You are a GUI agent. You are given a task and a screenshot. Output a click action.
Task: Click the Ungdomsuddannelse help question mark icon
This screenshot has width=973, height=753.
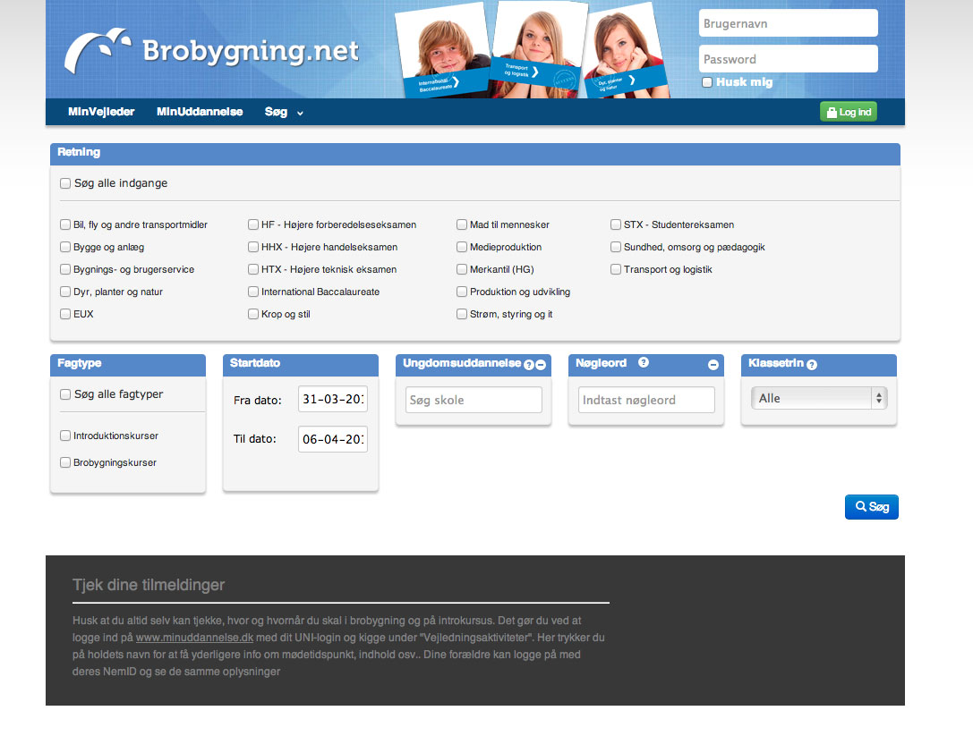pyautogui.click(x=529, y=365)
